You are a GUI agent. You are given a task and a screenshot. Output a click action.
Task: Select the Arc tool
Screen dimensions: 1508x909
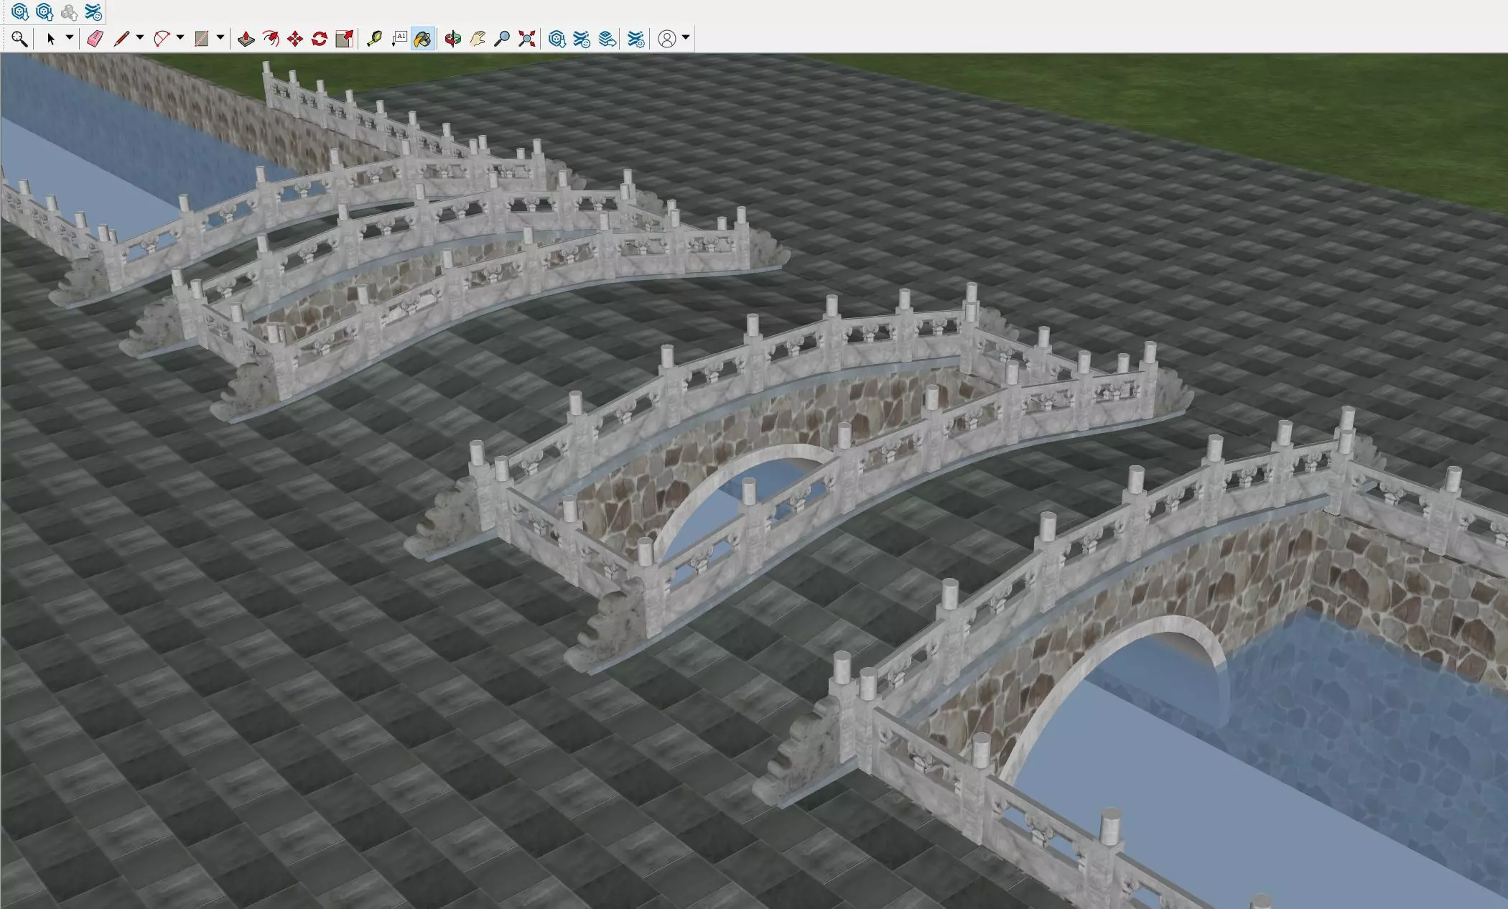[162, 39]
